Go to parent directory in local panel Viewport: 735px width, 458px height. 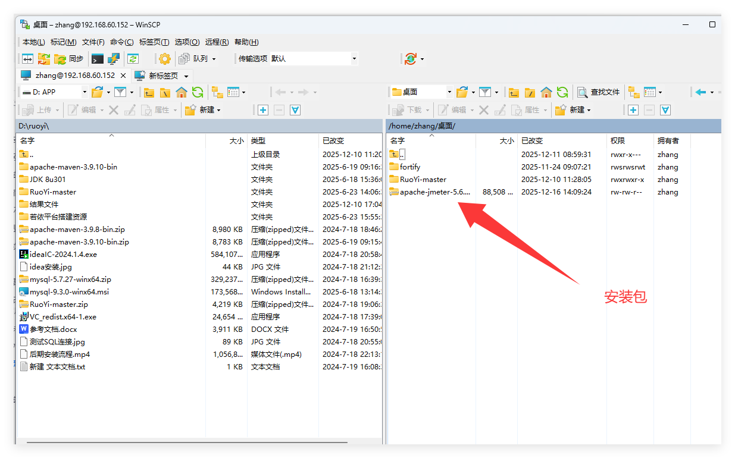[x=149, y=92]
